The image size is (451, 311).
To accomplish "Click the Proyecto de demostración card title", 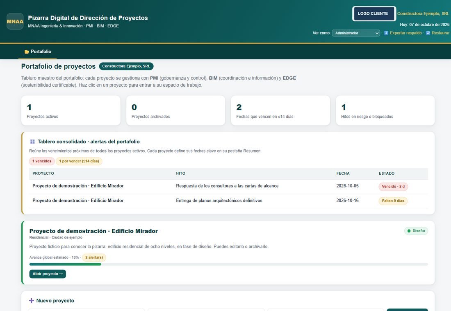I will coord(93,231).
